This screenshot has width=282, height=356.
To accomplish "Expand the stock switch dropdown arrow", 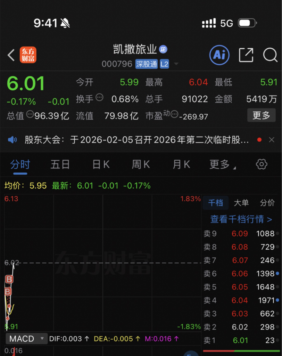I will (x=176, y=64).
